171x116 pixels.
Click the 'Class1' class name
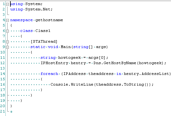43,31
